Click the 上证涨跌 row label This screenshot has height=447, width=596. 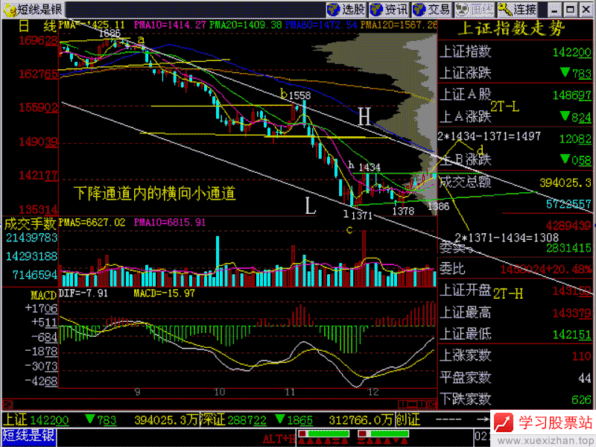point(466,72)
